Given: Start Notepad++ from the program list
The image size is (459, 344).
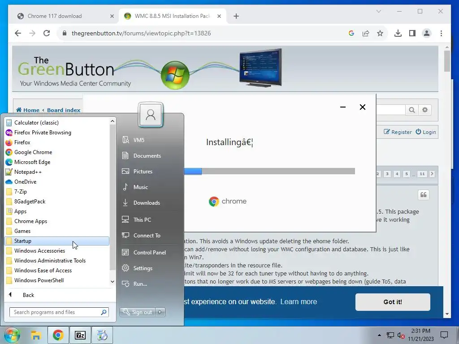Looking at the screenshot, I should pyautogui.click(x=57, y=172).
